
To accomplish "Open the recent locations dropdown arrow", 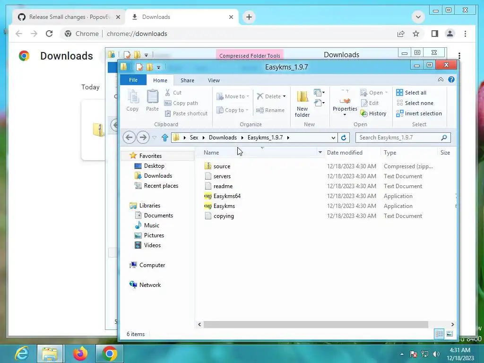I will click(155, 138).
